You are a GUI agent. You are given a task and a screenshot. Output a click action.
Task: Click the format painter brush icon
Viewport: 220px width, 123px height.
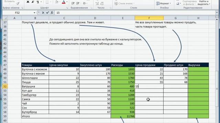pyautogui.click(x=18, y=3)
